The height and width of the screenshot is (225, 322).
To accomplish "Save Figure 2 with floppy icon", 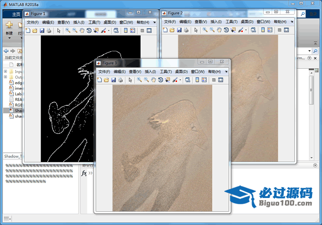I will pos(179,30).
